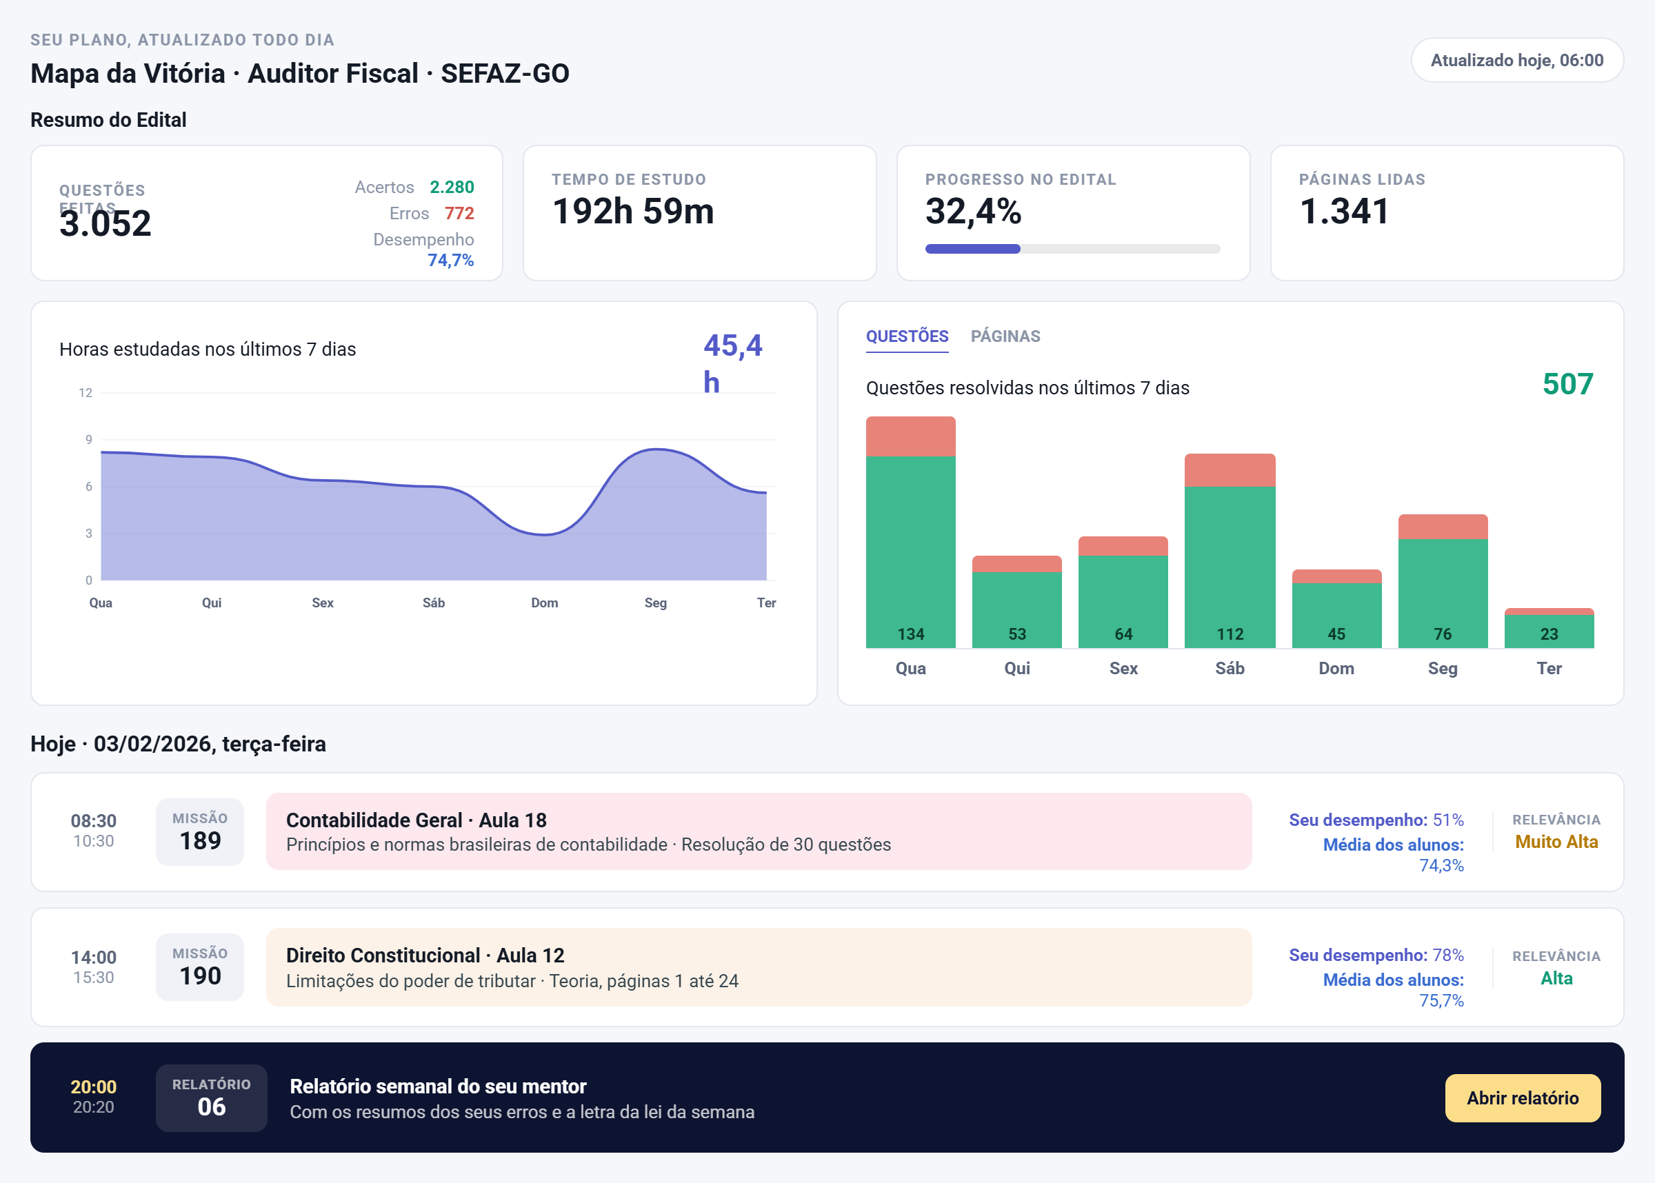Click the 20:00 report time
This screenshot has width=1655, height=1183.
pos(93,1087)
